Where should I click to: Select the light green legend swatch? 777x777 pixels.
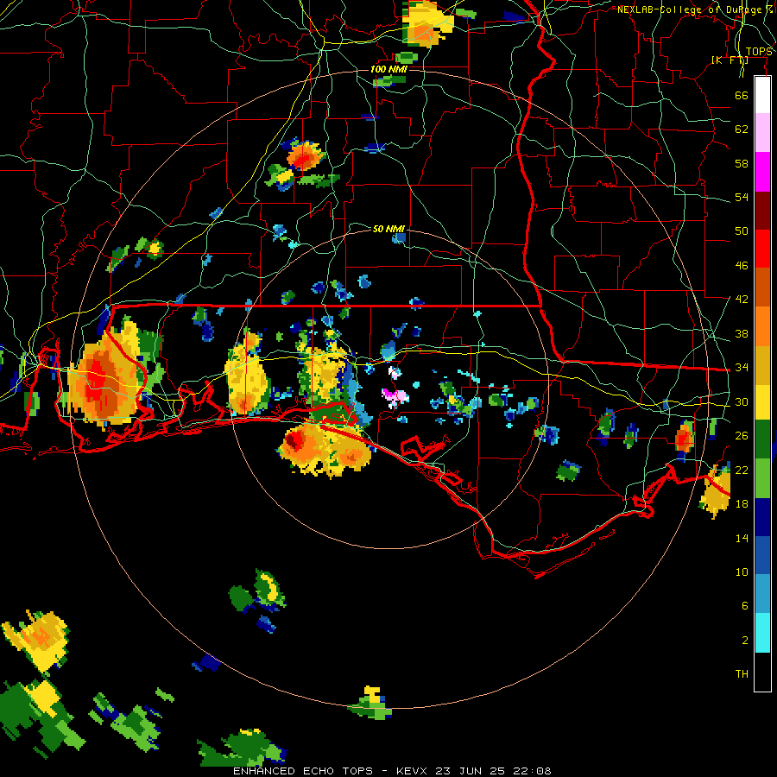pyautogui.click(x=762, y=478)
